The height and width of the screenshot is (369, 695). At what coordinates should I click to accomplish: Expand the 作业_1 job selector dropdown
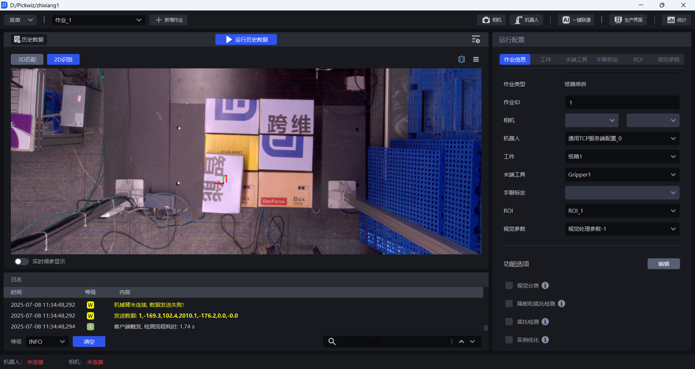pos(98,20)
